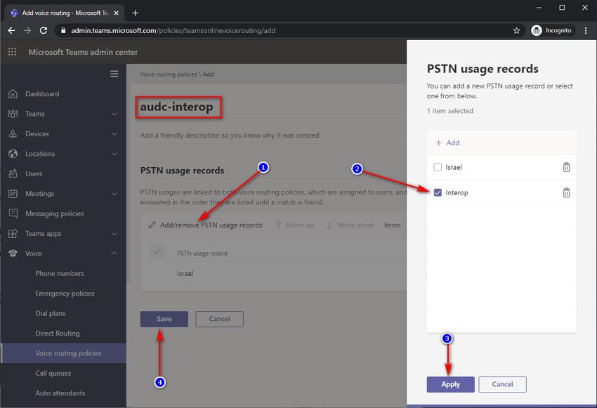597x408 pixels.
Task: Click the Users icon in sidebar
Action: pyautogui.click(x=13, y=173)
